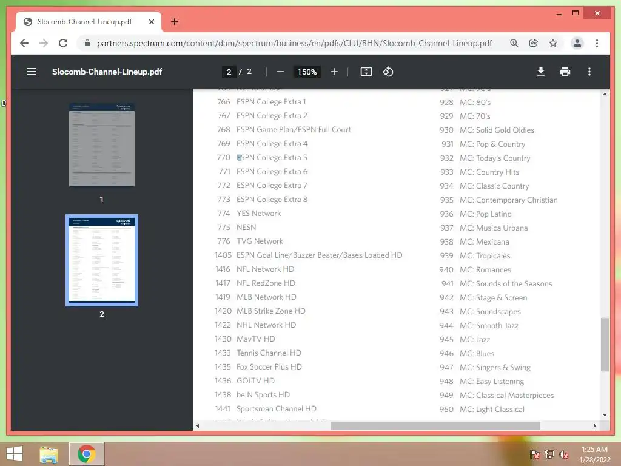Image resolution: width=621 pixels, height=466 pixels.
Task: Click "MC: Musica Urbana" text
Action: (x=494, y=228)
